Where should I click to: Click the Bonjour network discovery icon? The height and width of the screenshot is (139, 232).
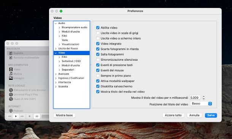(11, 90)
